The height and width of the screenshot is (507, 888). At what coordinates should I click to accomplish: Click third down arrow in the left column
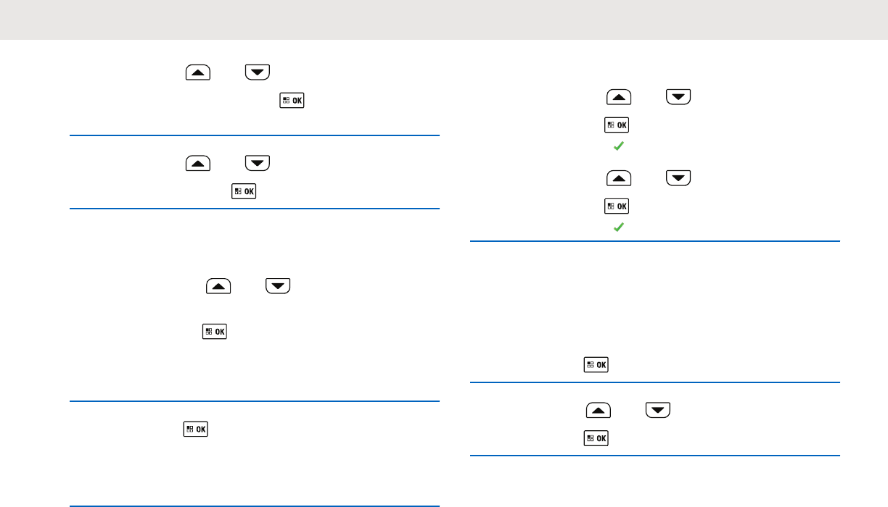pos(278,285)
